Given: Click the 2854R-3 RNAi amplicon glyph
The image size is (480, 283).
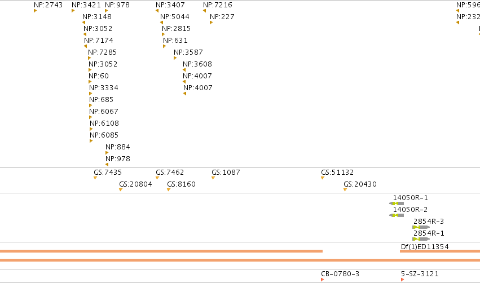Looking at the screenshot, I should [421, 227].
